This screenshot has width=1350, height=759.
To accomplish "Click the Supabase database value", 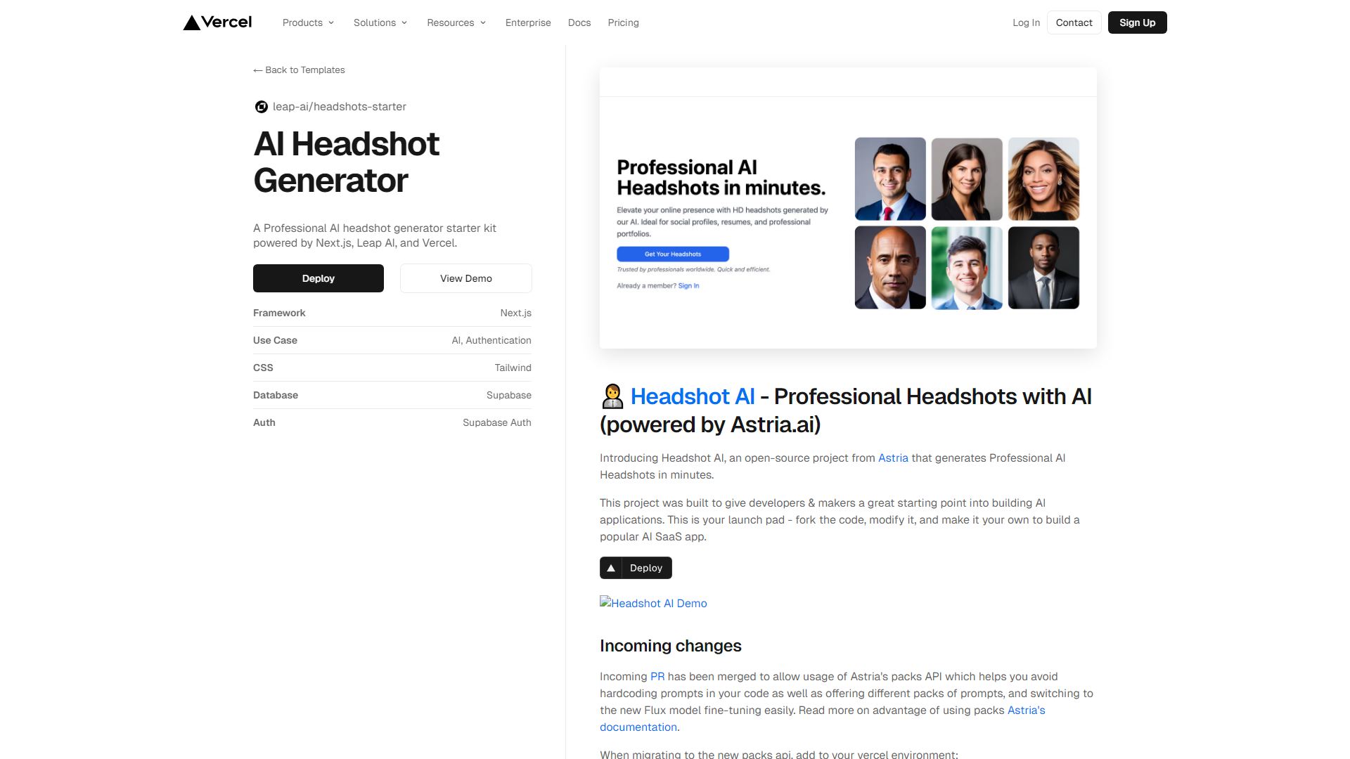I will click(x=508, y=396).
